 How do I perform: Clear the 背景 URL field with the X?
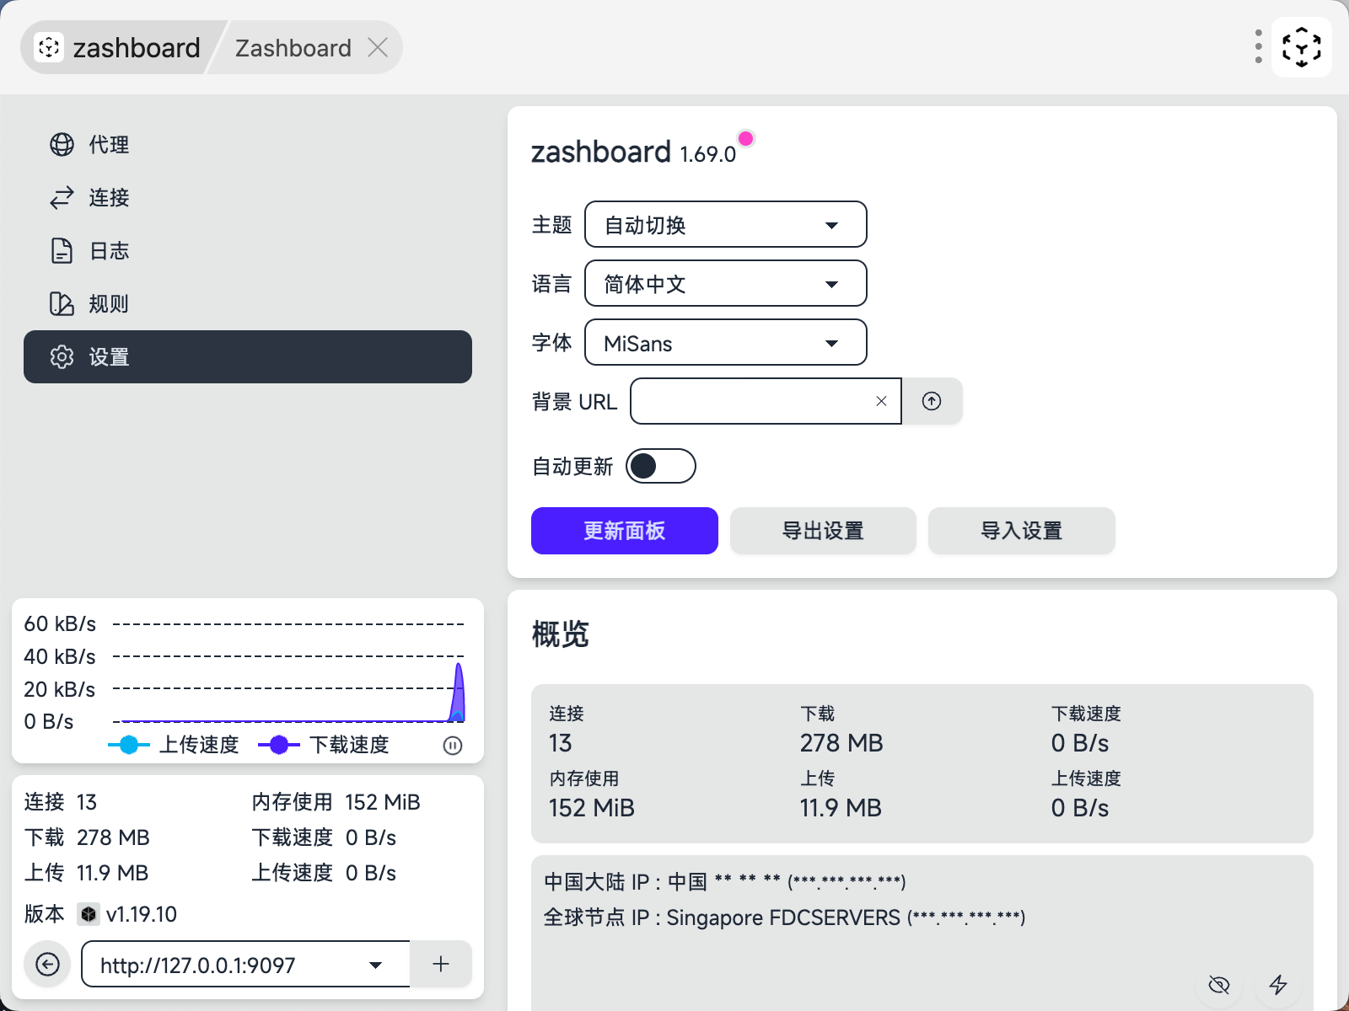881,401
